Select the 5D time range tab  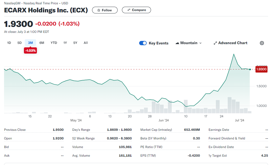coord(20,43)
